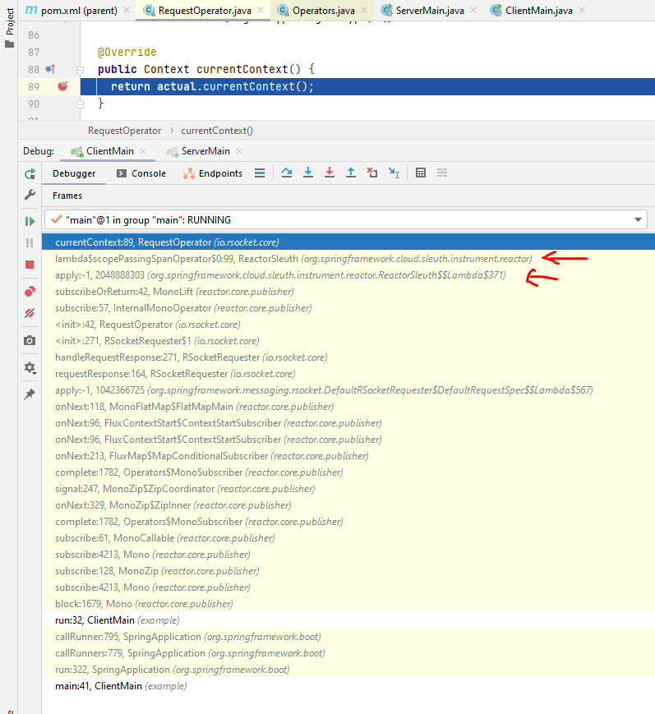Close the RequestOperator.java tab
Image resolution: width=655 pixels, height=714 pixels.
coord(261,10)
